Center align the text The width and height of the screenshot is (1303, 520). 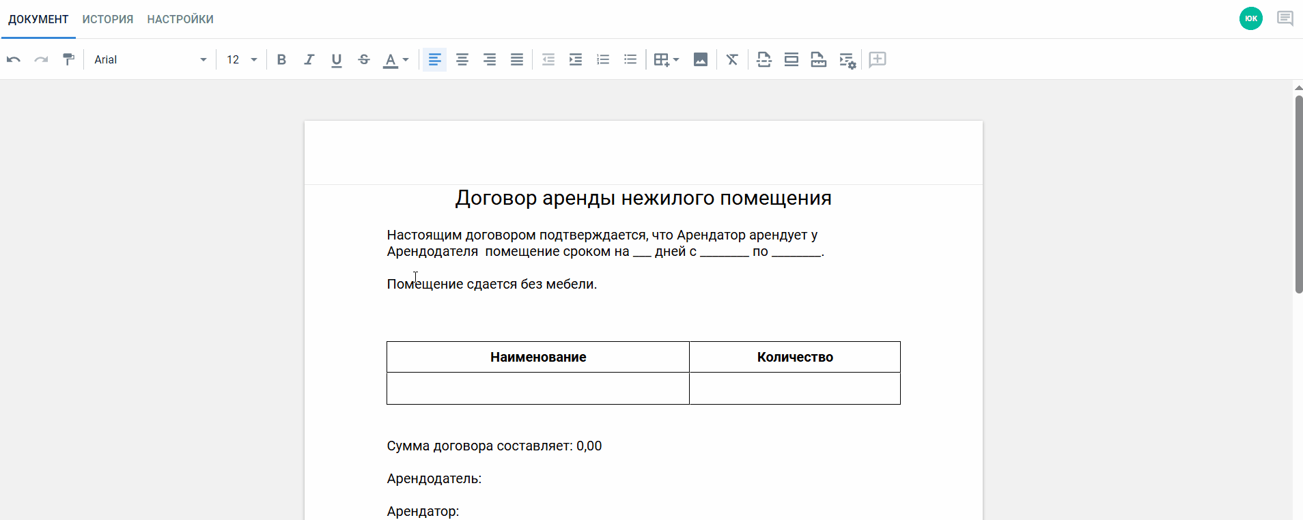tap(462, 59)
